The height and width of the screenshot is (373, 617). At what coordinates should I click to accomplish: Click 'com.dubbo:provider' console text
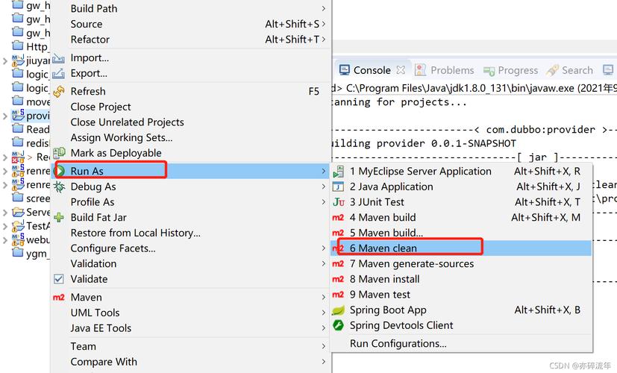[541, 130]
